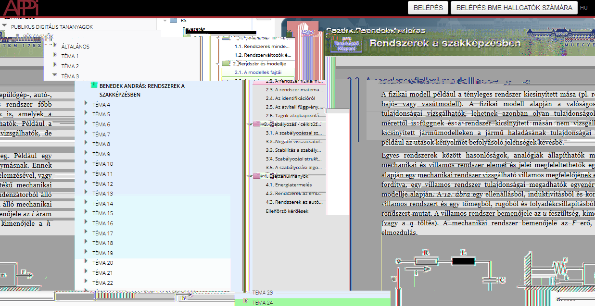This screenshot has height=306, width=595.
Task: Click BELÉPÉS BME HALLGATÓK SZÁMÁRA button
Action: click(514, 8)
